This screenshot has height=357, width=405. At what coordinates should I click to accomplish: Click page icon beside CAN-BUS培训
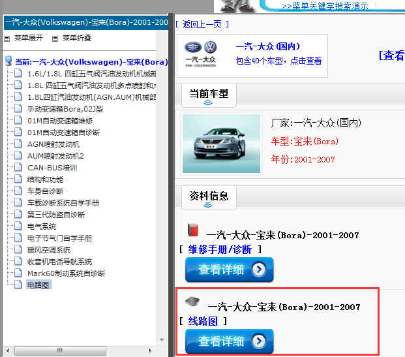(18, 167)
